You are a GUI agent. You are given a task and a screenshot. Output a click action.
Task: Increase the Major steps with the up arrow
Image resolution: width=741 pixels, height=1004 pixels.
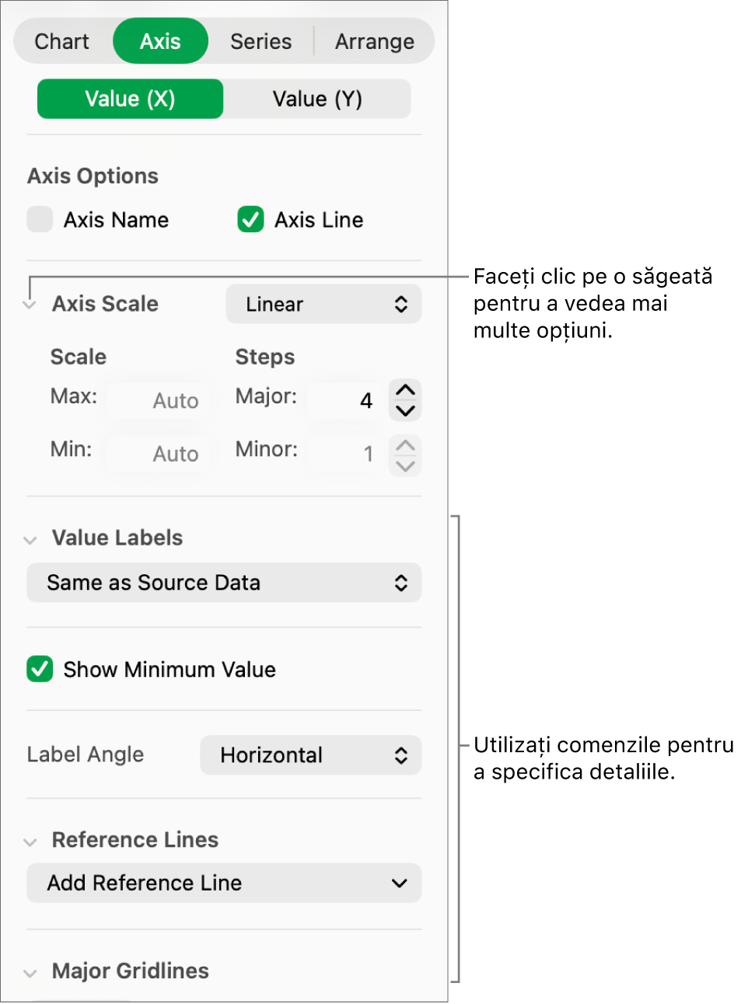(x=405, y=390)
